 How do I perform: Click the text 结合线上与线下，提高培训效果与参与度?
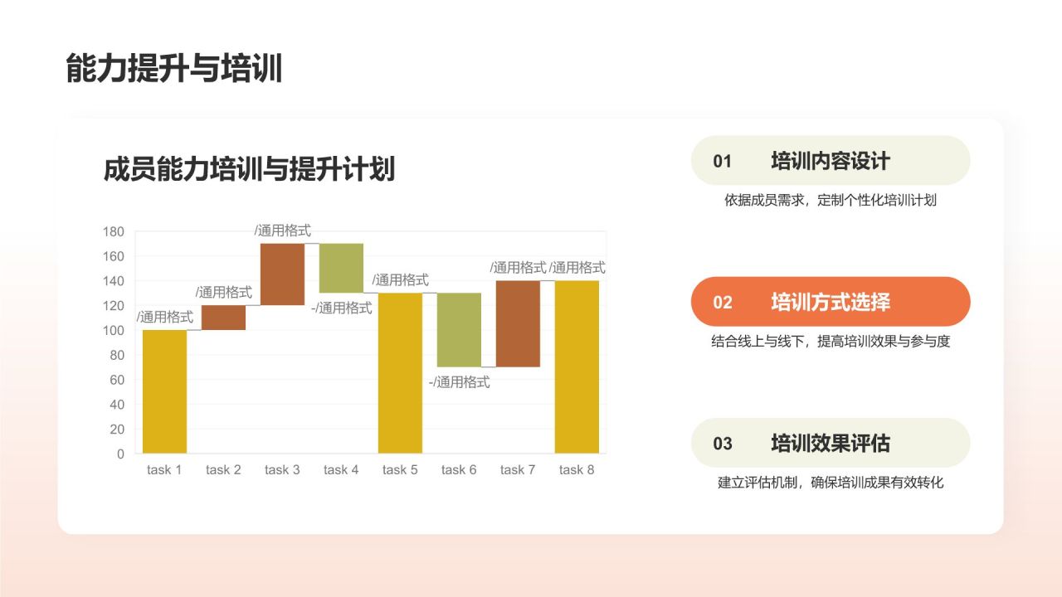coord(830,341)
